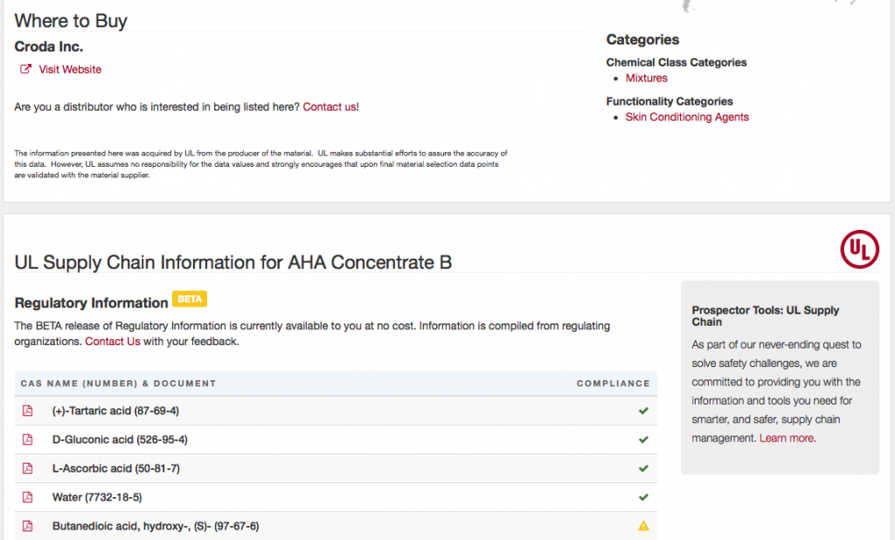
Task: Click the green compliance checkmark for L-Ascorbic acid
Action: click(643, 468)
